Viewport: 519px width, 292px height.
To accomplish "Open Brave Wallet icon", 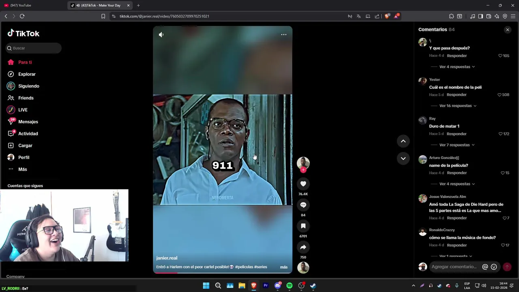I will point(489,16).
